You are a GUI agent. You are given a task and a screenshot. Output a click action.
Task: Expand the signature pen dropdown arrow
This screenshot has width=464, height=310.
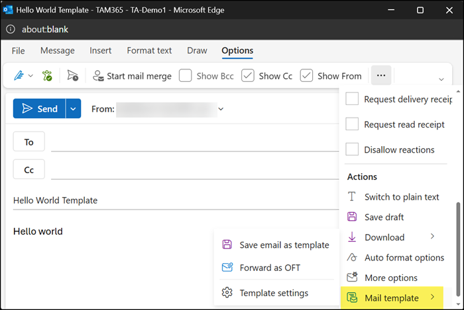30,76
